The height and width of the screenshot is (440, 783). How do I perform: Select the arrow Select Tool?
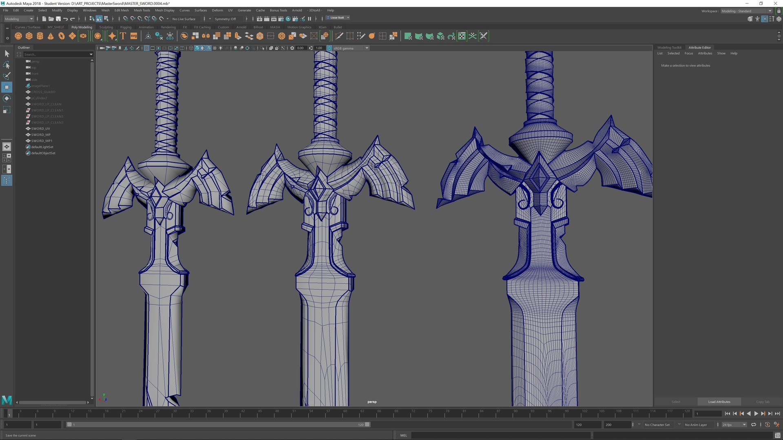click(7, 54)
